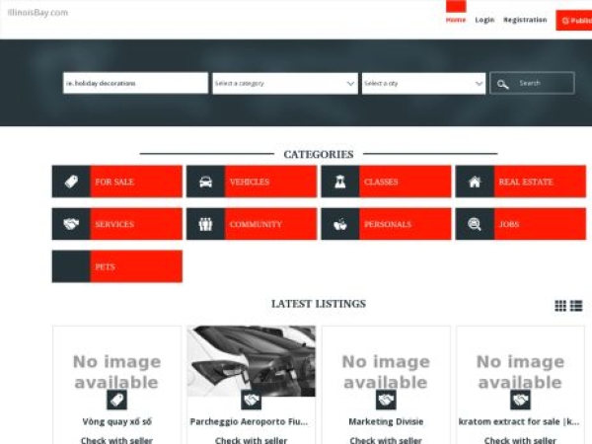This screenshot has width=592, height=444.
Task: Click the Classes category icon
Action: pyautogui.click(x=339, y=182)
